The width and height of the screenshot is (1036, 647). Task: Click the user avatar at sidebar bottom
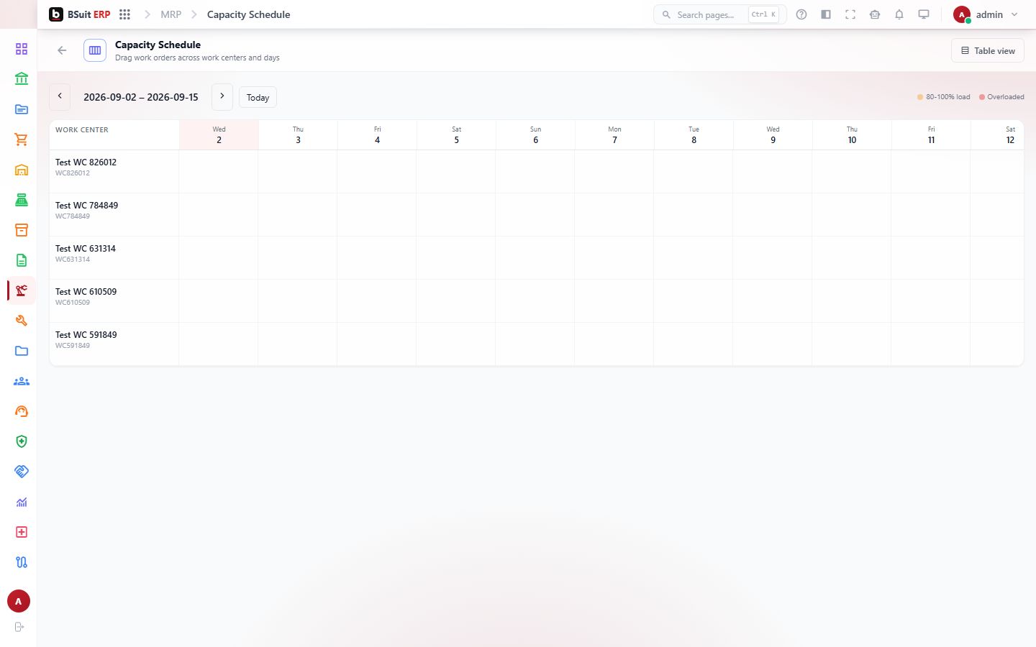[x=19, y=601]
